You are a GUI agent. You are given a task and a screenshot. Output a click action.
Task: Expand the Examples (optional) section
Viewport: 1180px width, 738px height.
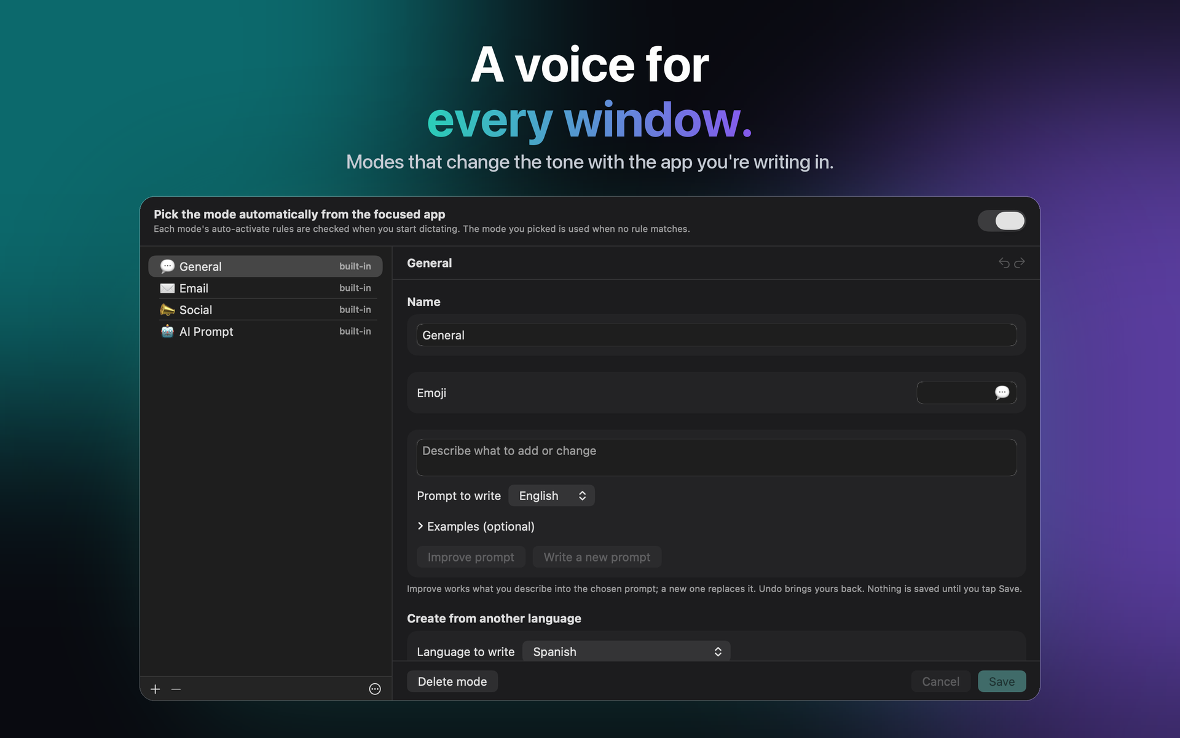(476, 526)
